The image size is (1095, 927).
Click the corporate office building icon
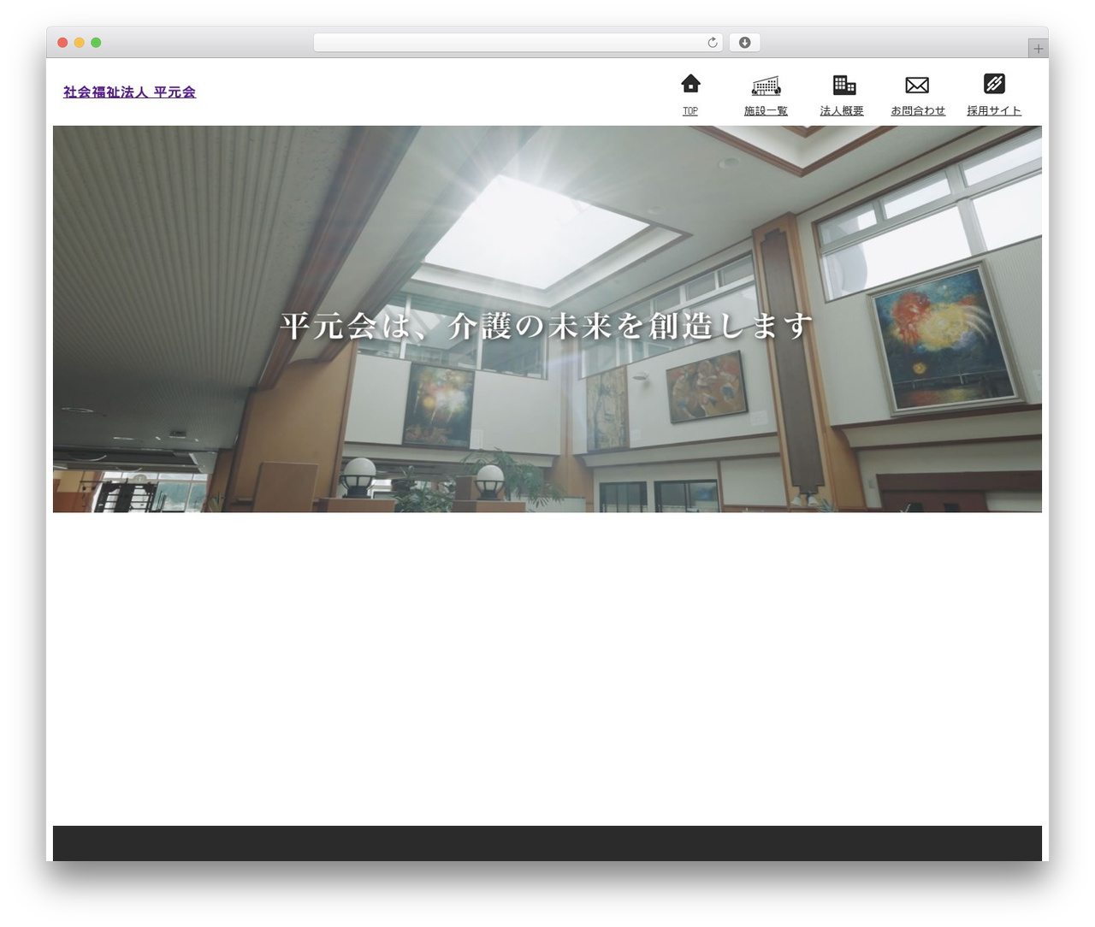point(844,84)
